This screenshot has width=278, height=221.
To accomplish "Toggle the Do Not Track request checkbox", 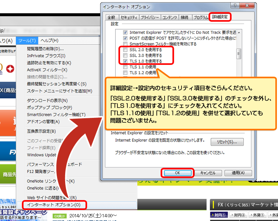I will coord(125,32).
